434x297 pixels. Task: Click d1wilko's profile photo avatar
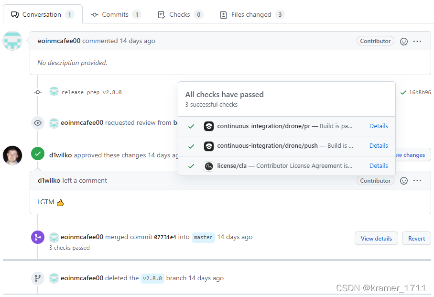coord(12,155)
